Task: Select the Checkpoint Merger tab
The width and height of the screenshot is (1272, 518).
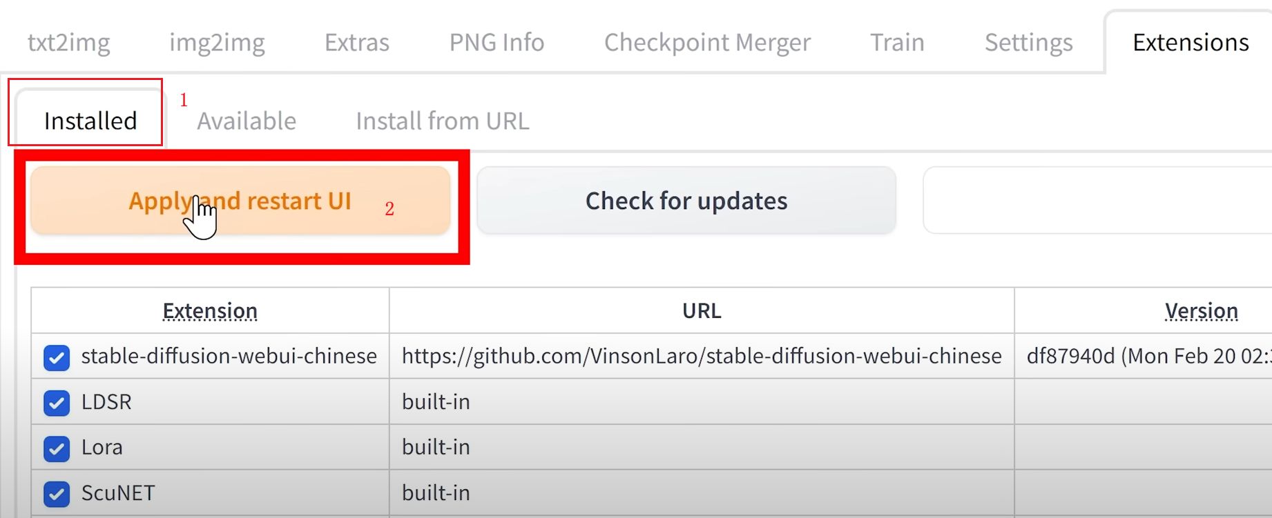Action: [x=707, y=43]
